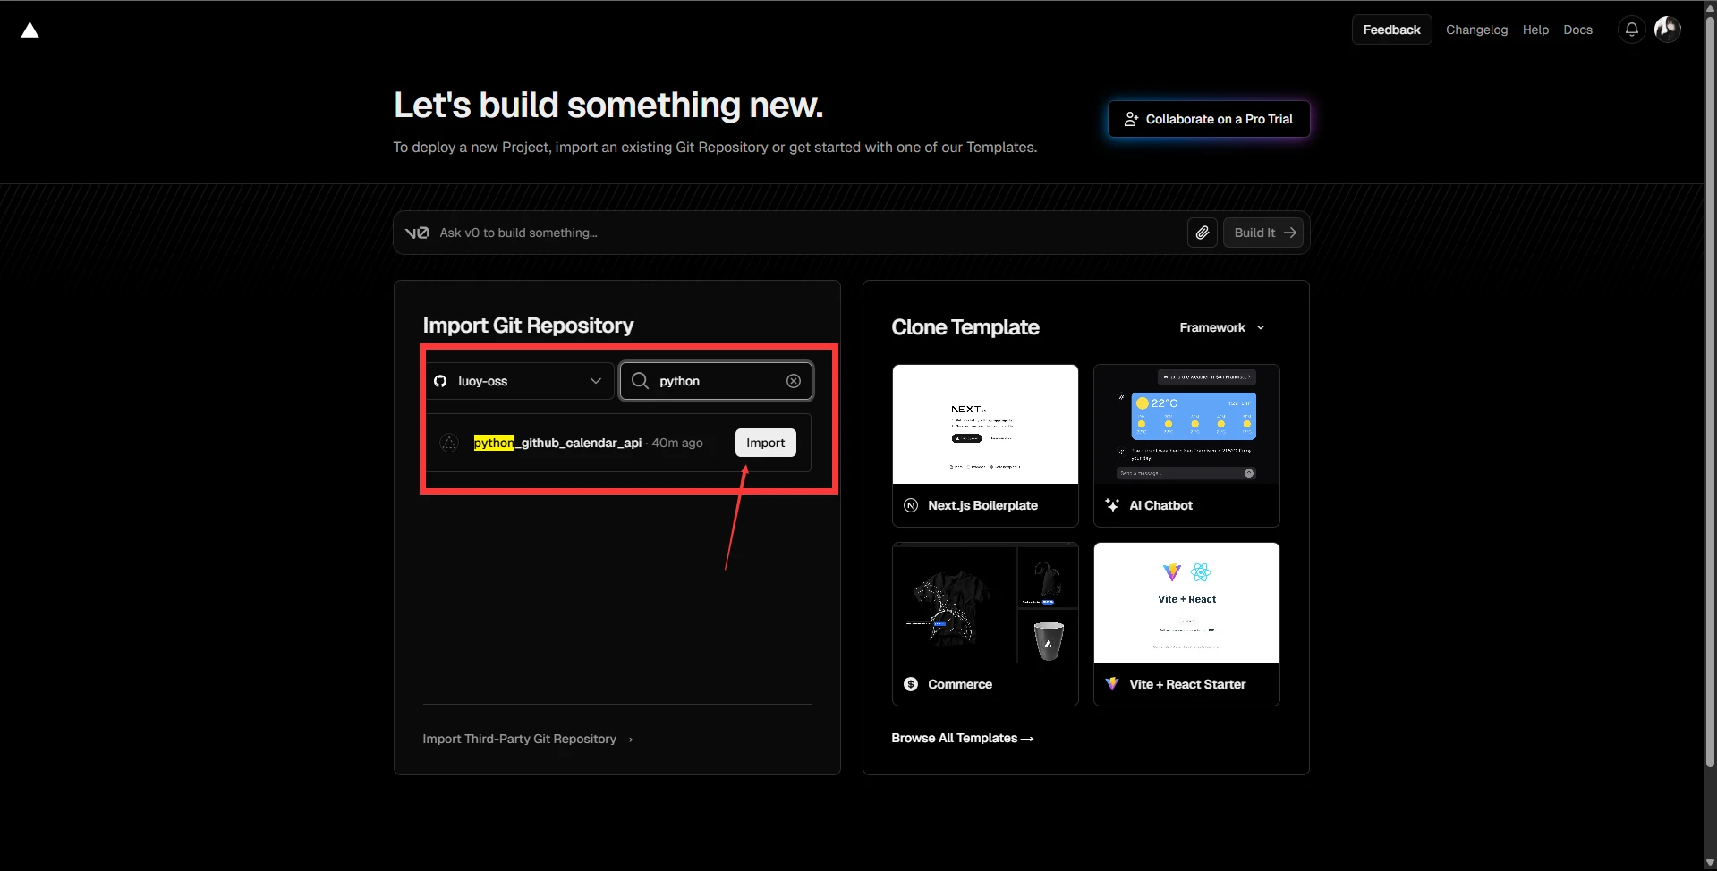Screen dimensions: 1717x871
Task: Follow Import Third-Party Git Repository link
Action: 527,739
